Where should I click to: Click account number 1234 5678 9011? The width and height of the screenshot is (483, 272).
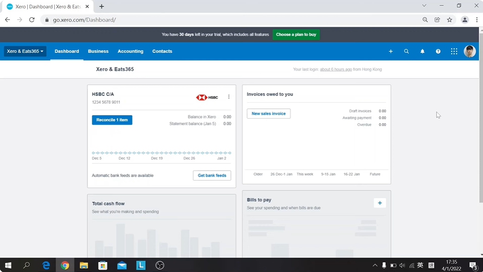106,102
